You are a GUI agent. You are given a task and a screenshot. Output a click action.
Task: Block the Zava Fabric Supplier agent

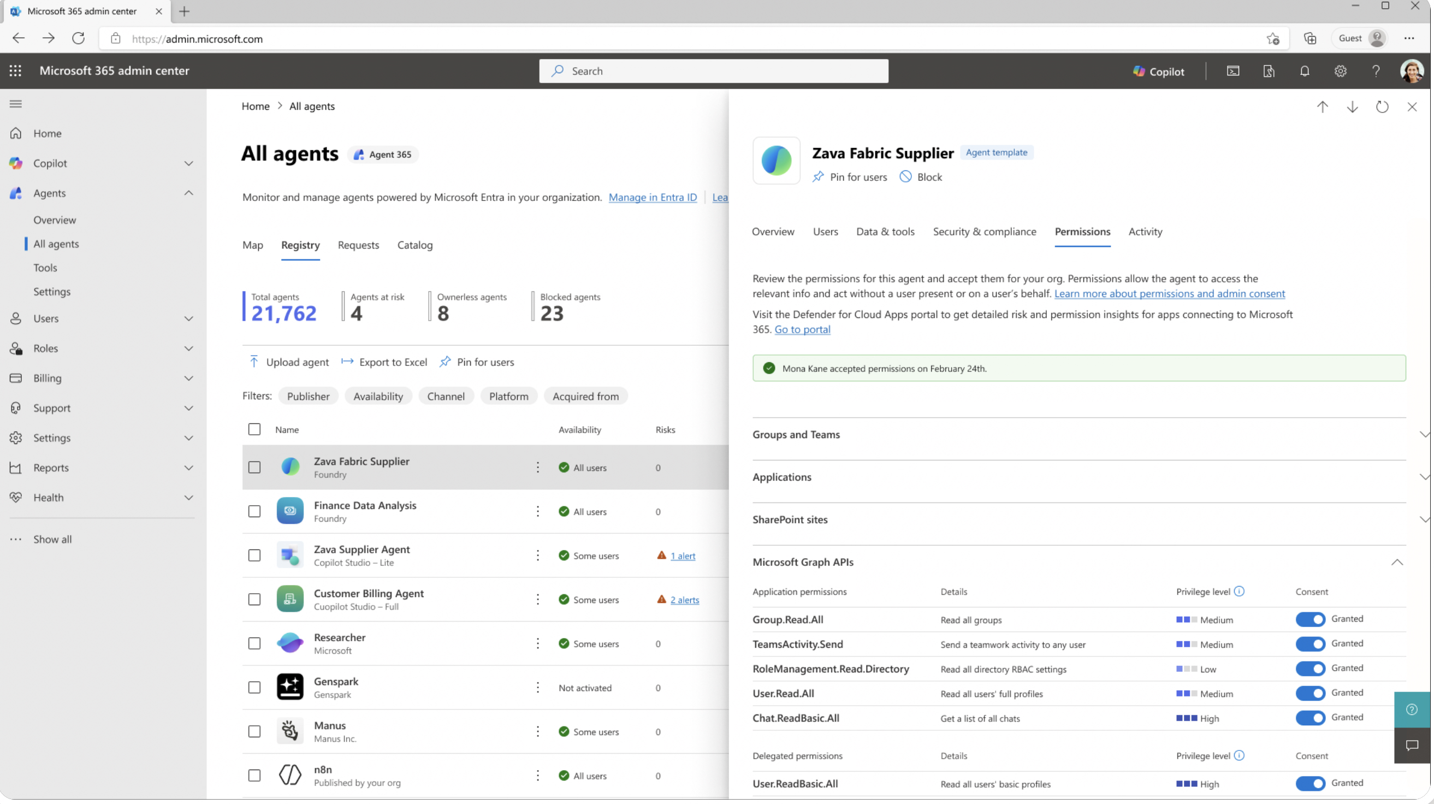click(x=921, y=176)
